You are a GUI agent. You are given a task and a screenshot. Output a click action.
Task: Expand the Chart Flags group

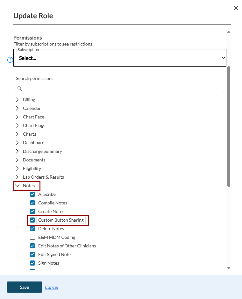tap(17, 125)
